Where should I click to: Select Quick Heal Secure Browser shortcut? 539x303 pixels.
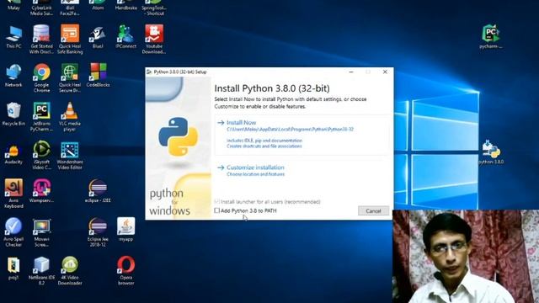tap(70, 77)
